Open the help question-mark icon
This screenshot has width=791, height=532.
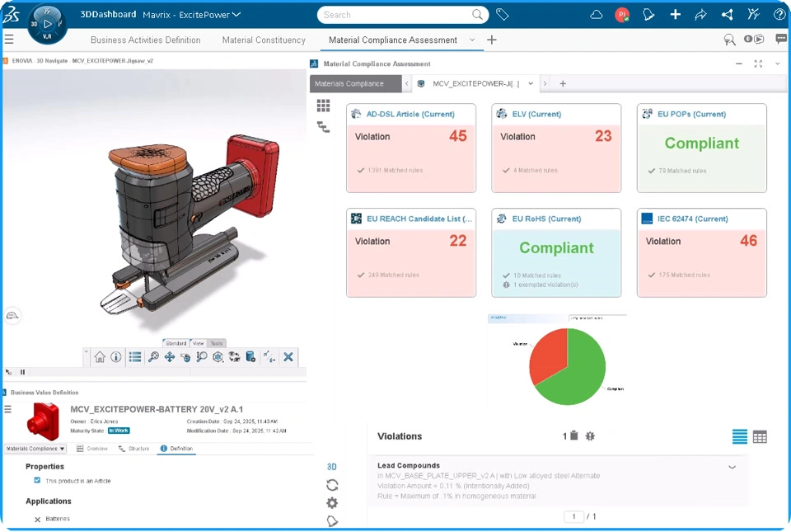779,15
